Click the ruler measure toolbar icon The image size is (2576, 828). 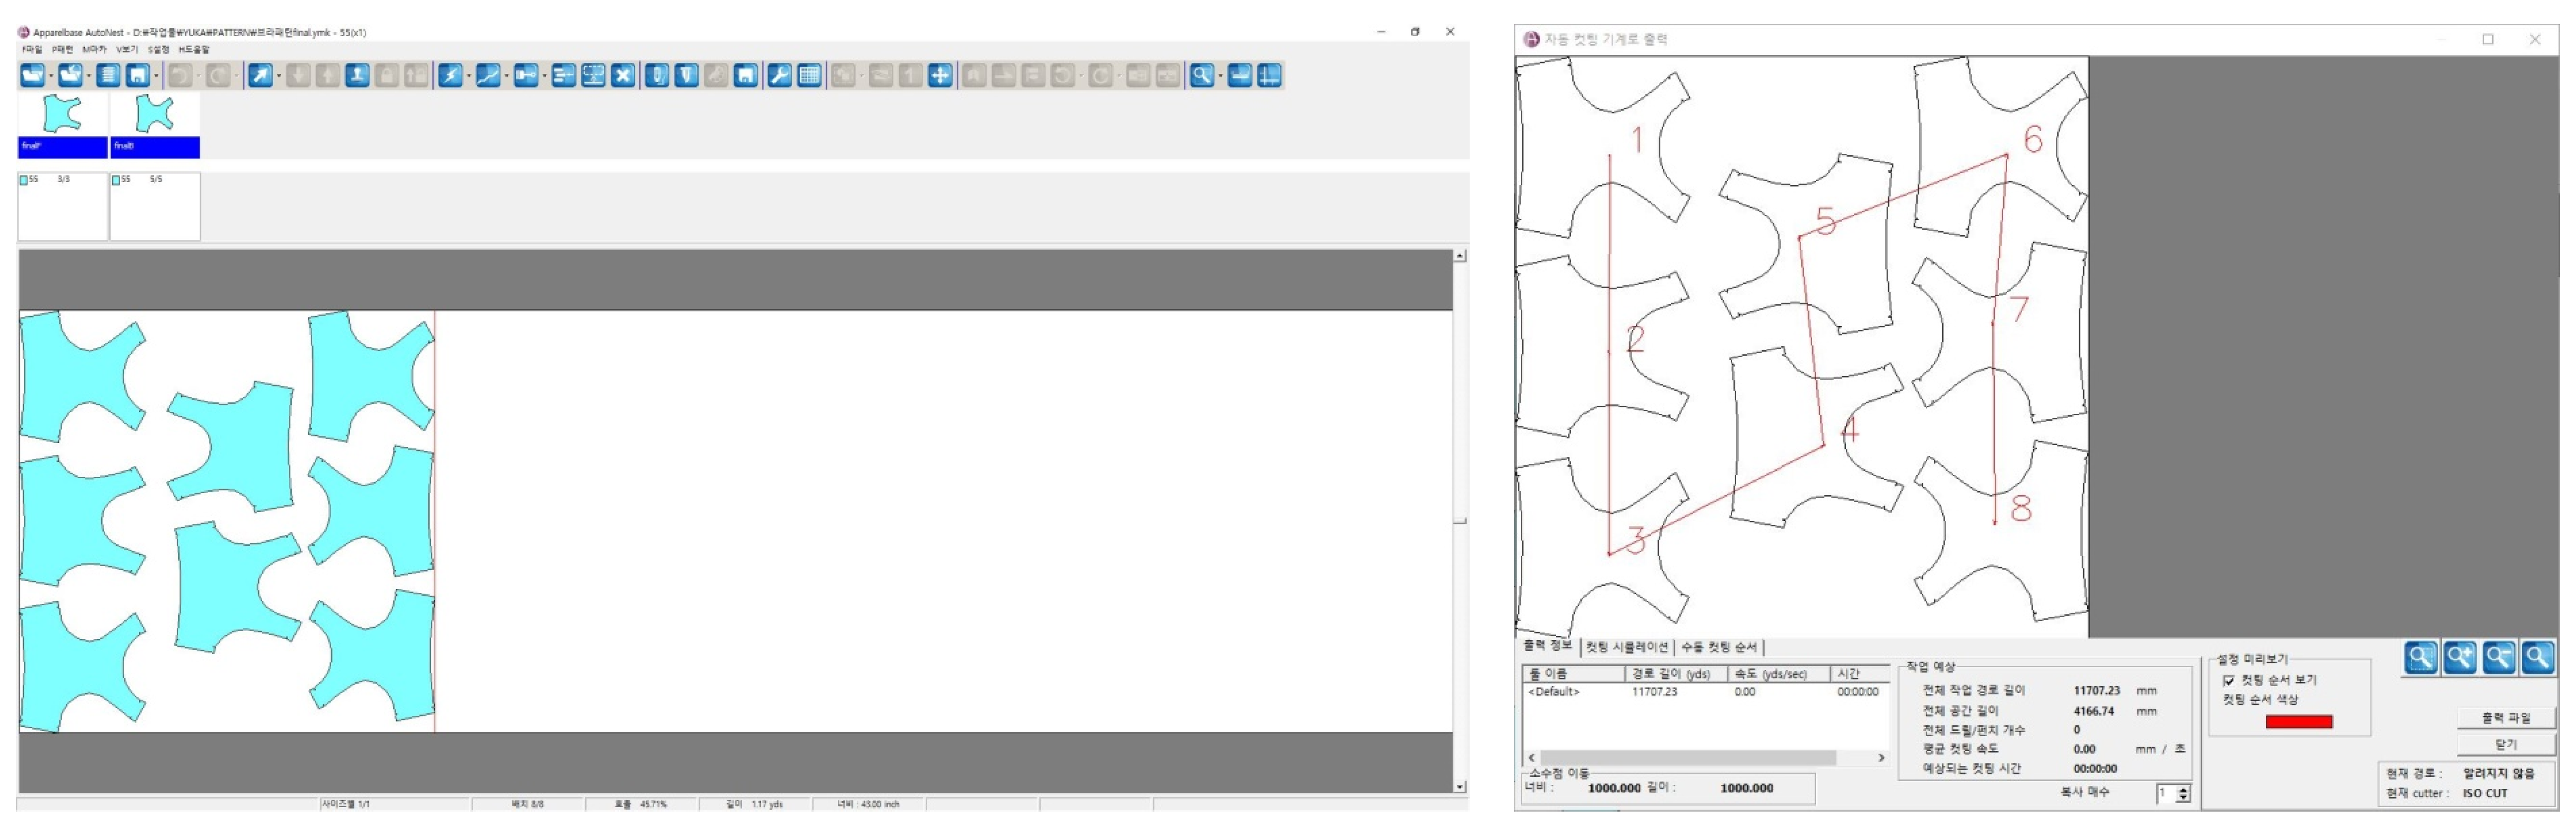pyautogui.click(x=1240, y=75)
